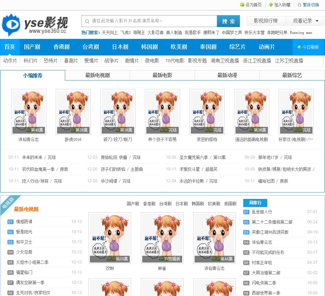Open the 麻雀 TV剪辑版 thumbnail
The image size is (325, 296).
[x=162, y=238]
